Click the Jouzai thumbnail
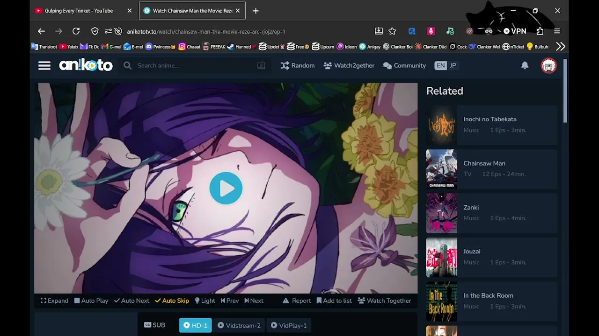Viewport: 599px width, 336px height. click(x=441, y=257)
